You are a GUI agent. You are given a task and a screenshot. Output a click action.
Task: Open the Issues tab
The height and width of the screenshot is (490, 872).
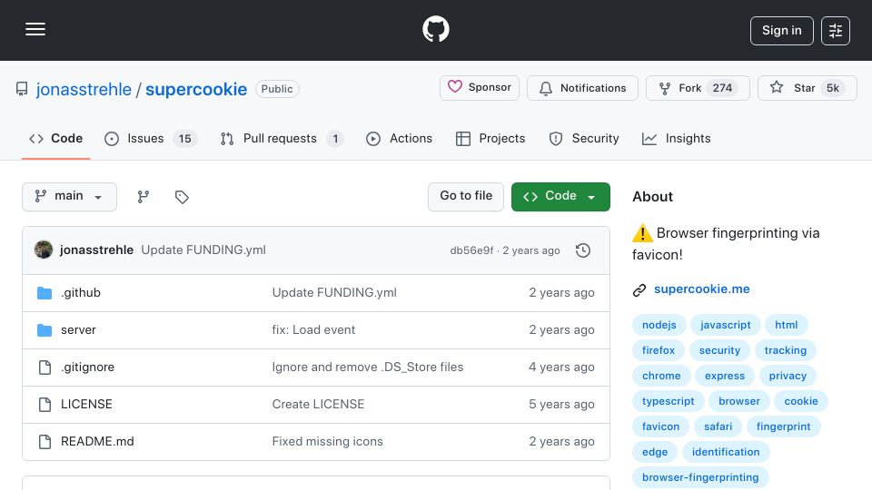pos(151,138)
